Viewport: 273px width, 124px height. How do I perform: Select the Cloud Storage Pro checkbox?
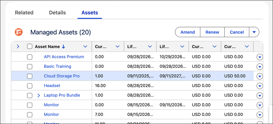pyautogui.click(x=30, y=76)
